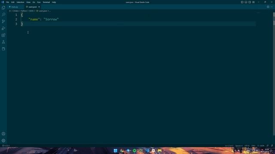This screenshot has height=154, width=275.
Task: Expand breadcrumb ellipsis after users.json
Action: coord(50,11)
